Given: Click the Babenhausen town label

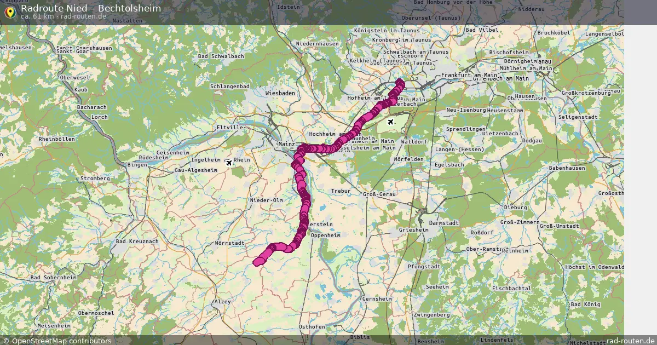Looking at the screenshot, I should (x=568, y=168).
